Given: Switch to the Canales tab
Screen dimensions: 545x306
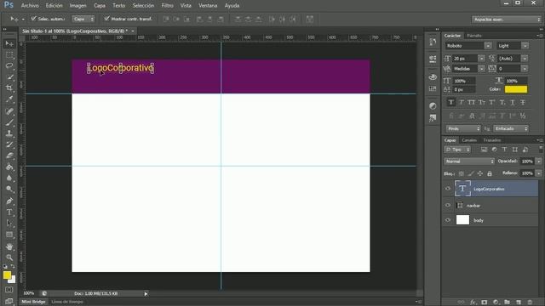Looking at the screenshot, I should 469,140.
